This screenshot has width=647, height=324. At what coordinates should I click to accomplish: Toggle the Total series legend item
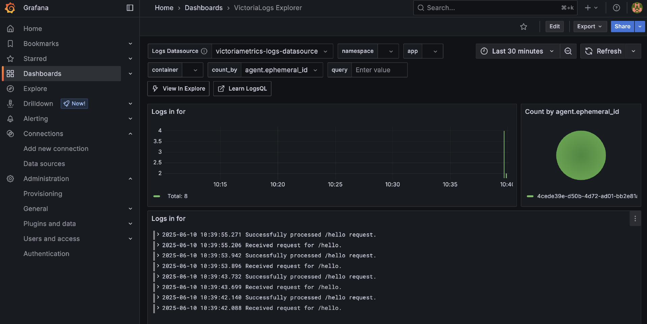click(x=177, y=196)
